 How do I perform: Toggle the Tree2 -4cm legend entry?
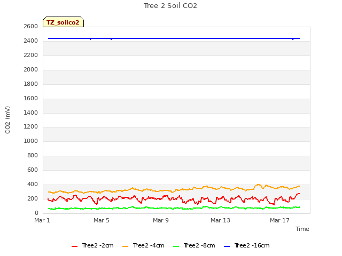click(143, 245)
